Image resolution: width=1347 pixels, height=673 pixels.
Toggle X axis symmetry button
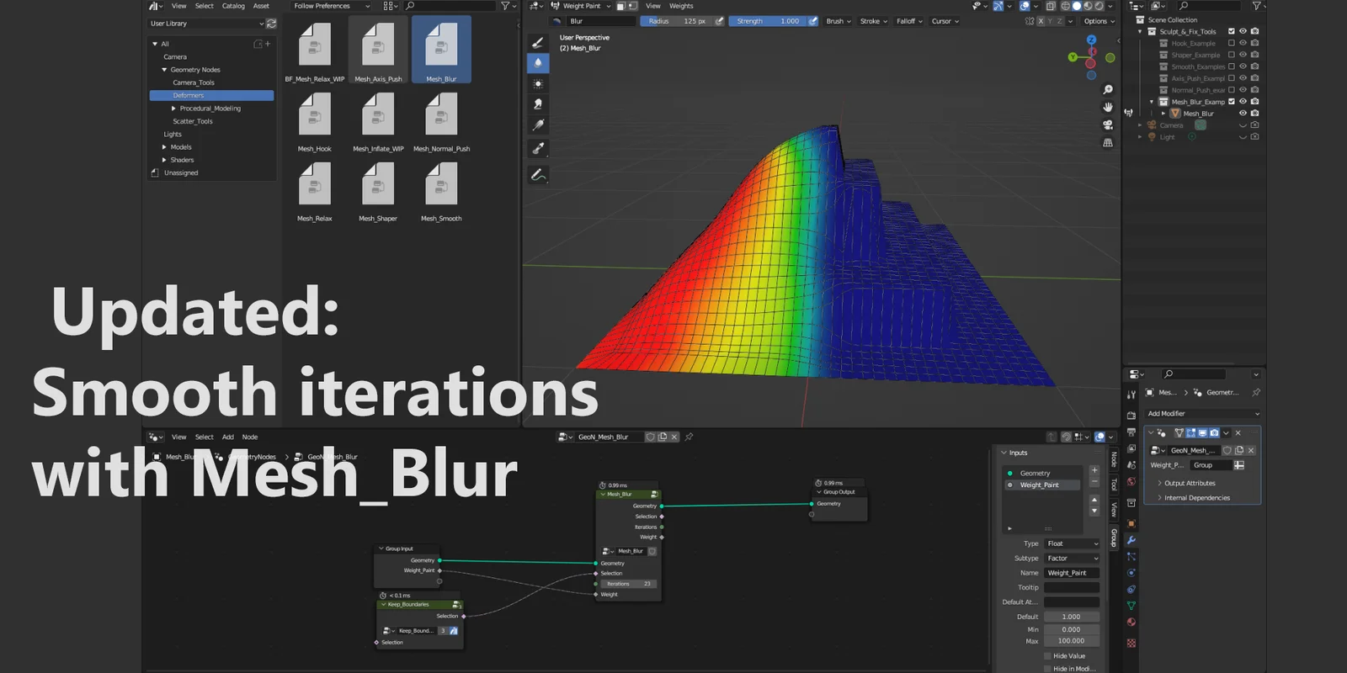[1041, 21]
